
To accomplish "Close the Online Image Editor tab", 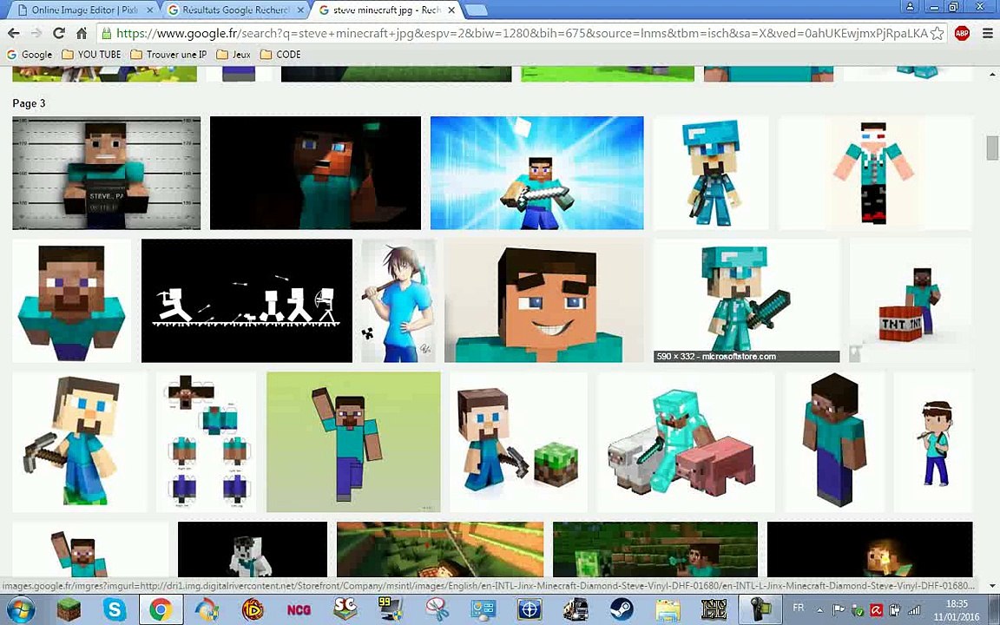I will [x=150, y=10].
